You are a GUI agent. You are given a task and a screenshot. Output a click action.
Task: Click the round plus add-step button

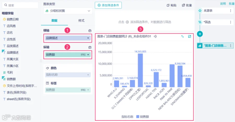point(200,34)
